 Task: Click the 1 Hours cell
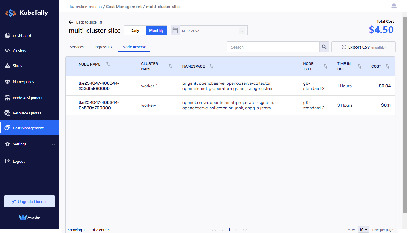click(x=344, y=86)
